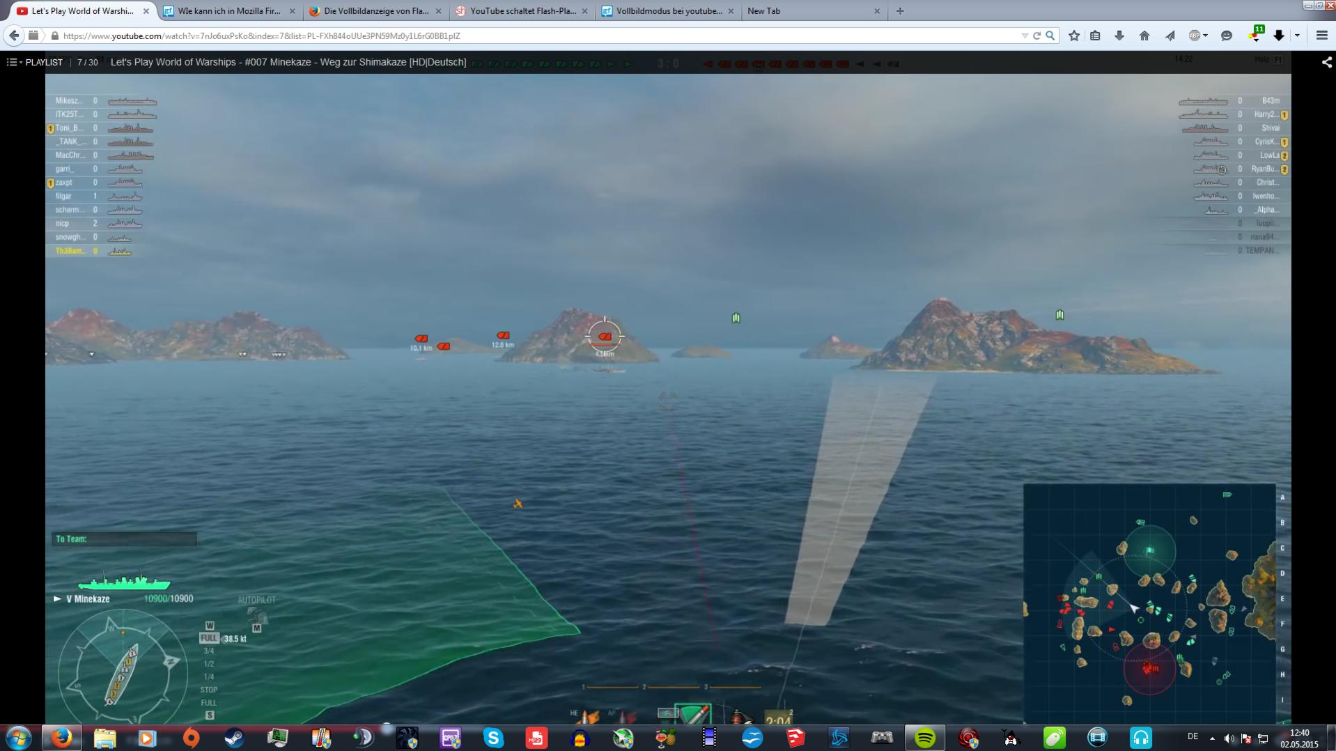Open the URL history dropdown arrow
The height and width of the screenshot is (751, 1336).
[1024, 36]
